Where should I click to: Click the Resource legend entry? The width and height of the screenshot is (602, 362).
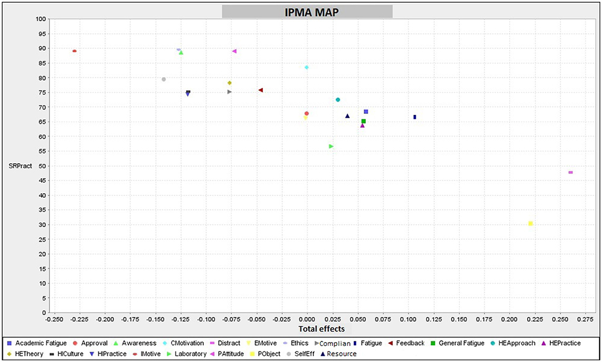339,354
